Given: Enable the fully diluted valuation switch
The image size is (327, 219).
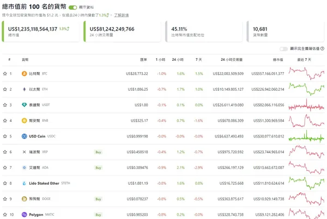Looking at the screenshot, I should click(283, 49).
